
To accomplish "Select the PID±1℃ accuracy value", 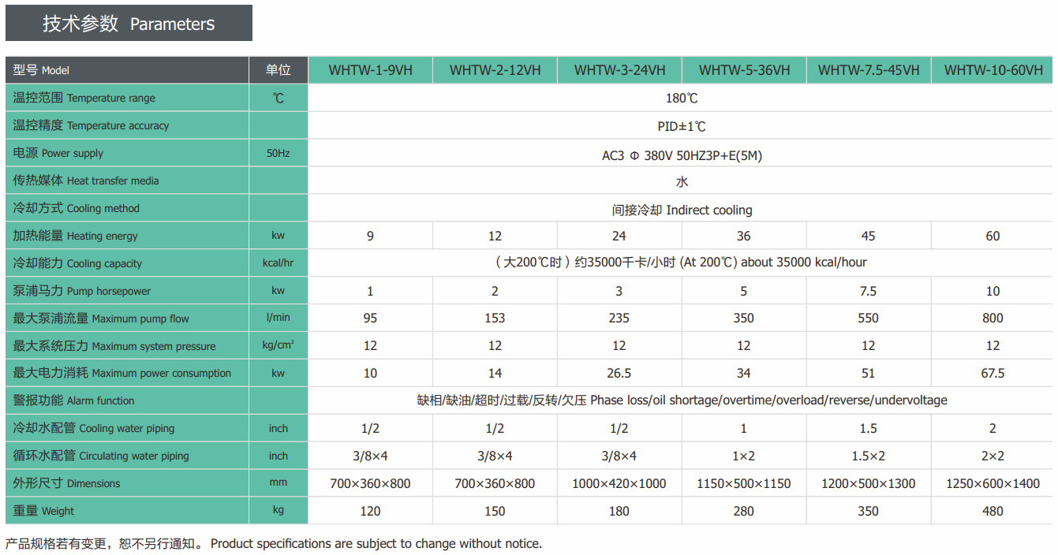I will pyautogui.click(x=681, y=126).
